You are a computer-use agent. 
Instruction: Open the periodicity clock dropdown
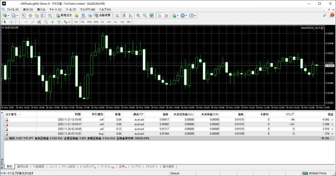coord(186,15)
